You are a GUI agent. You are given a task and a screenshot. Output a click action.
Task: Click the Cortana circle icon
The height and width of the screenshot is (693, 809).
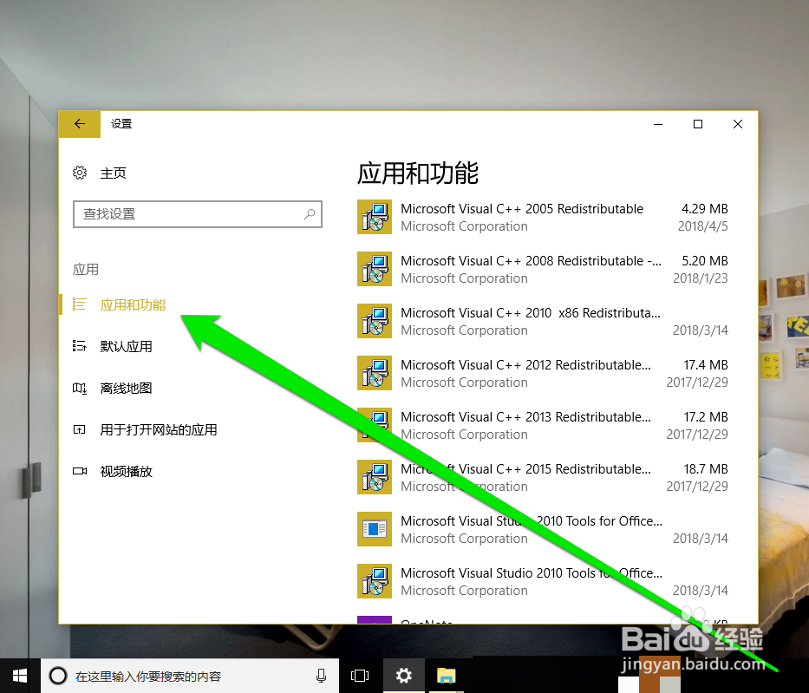[x=58, y=676]
